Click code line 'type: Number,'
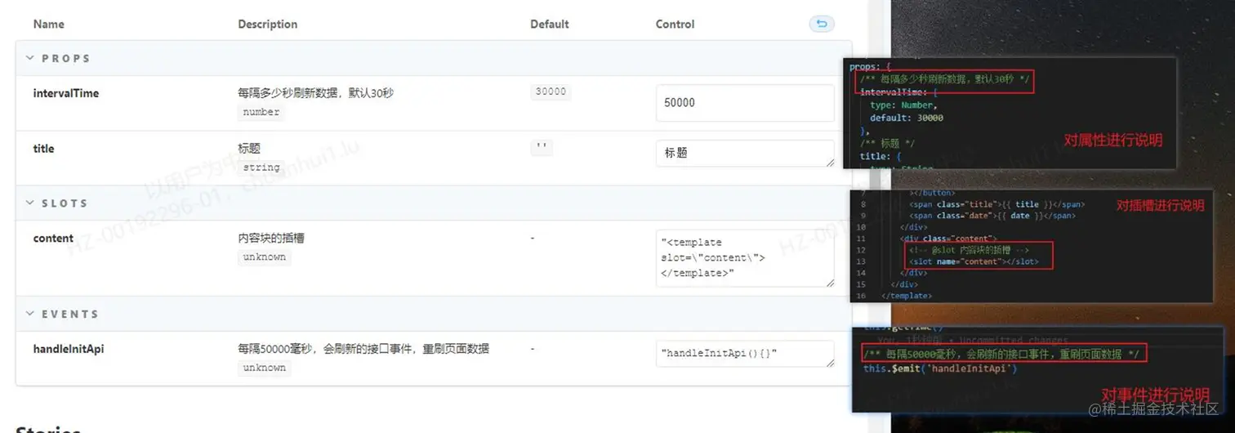This screenshot has width=1235, height=433. [x=903, y=105]
